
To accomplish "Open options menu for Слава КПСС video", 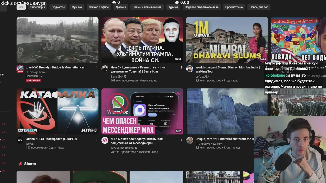I will [97, 139].
